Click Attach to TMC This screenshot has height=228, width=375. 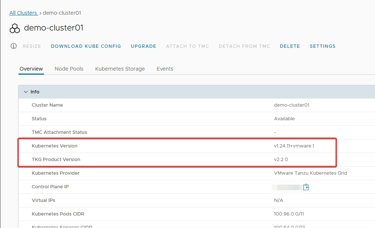(x=187, y=46)
